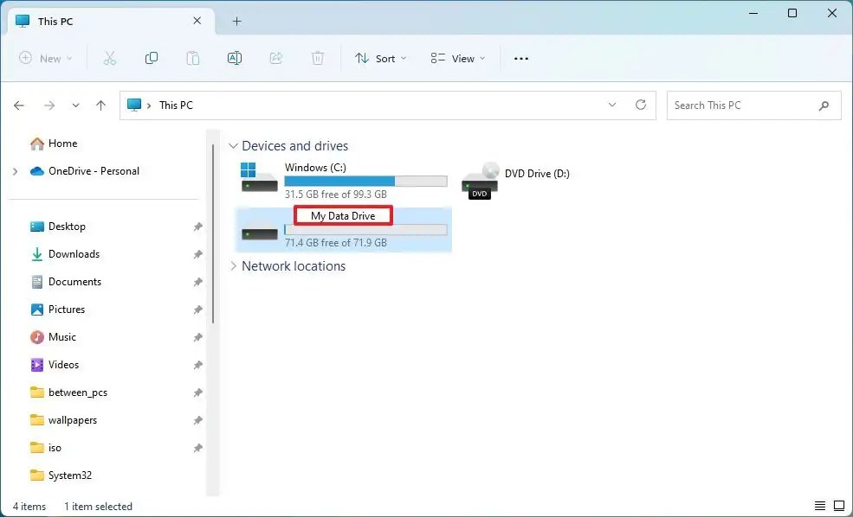Viewport: 853px width, 517px height.
Task: Unpin Downloads via its pin icon
Action: (198, 255)
